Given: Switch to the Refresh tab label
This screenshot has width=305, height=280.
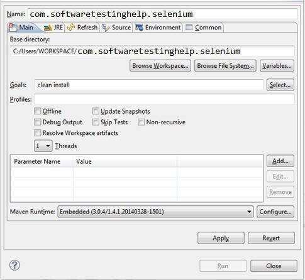Looking at the screenshot, I should tap(87, 28).
